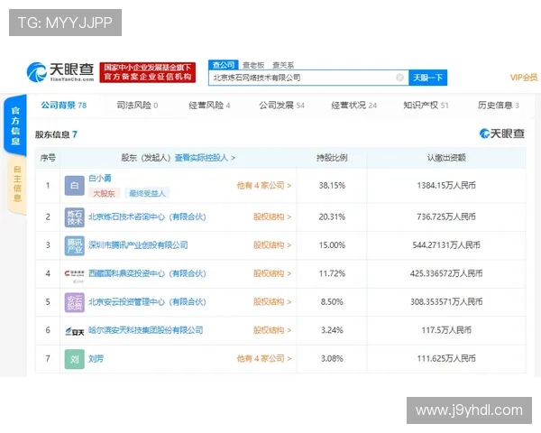The width and height of the screenshot is (541, 433).
Task: Select the 11.72% shareholding cell
Action: tap(332, 273)
